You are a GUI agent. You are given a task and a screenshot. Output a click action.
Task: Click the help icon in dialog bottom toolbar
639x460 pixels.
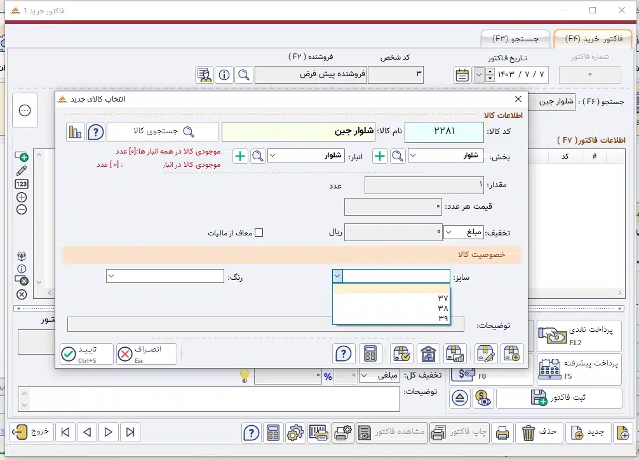click(x=344, y=354)
